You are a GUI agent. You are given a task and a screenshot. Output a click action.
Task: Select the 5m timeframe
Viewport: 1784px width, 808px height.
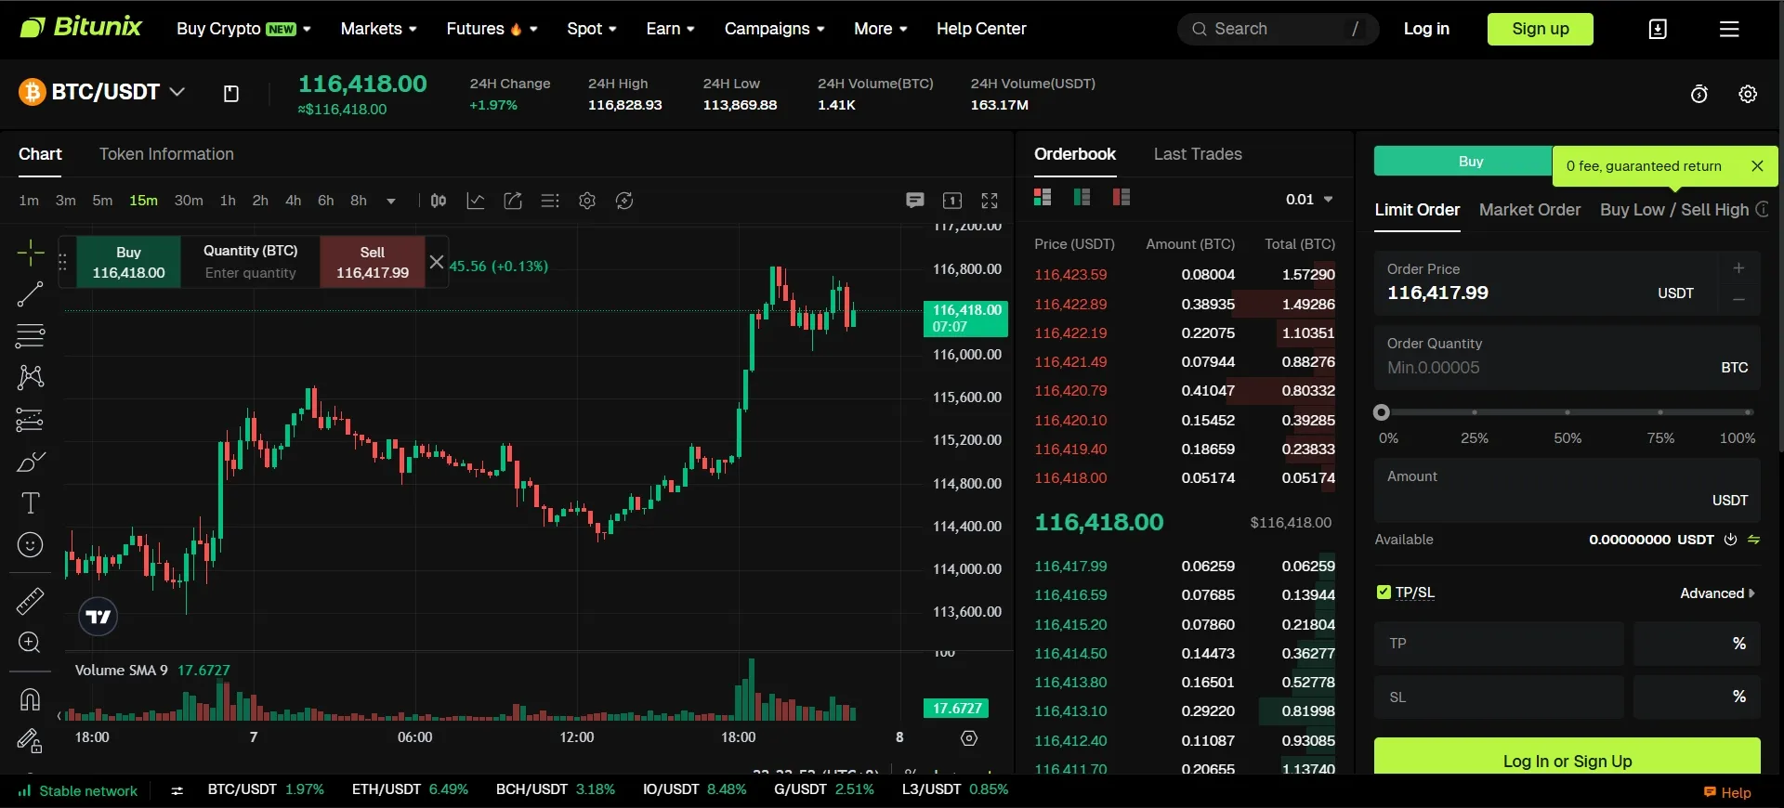click(102, 201)
